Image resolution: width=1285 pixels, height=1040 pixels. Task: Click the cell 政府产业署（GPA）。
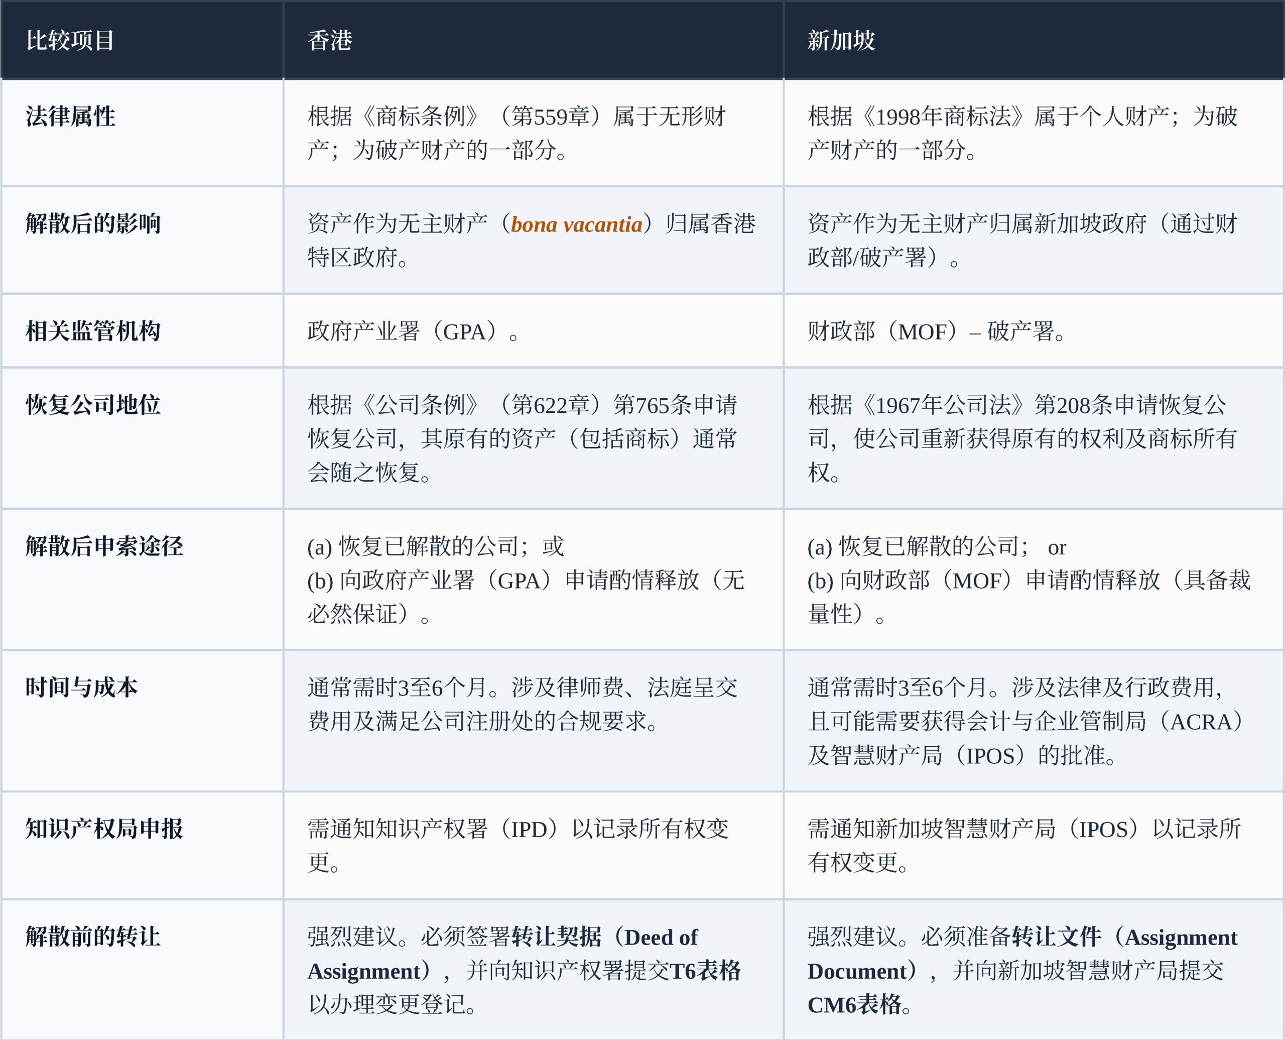click(533, 331)
